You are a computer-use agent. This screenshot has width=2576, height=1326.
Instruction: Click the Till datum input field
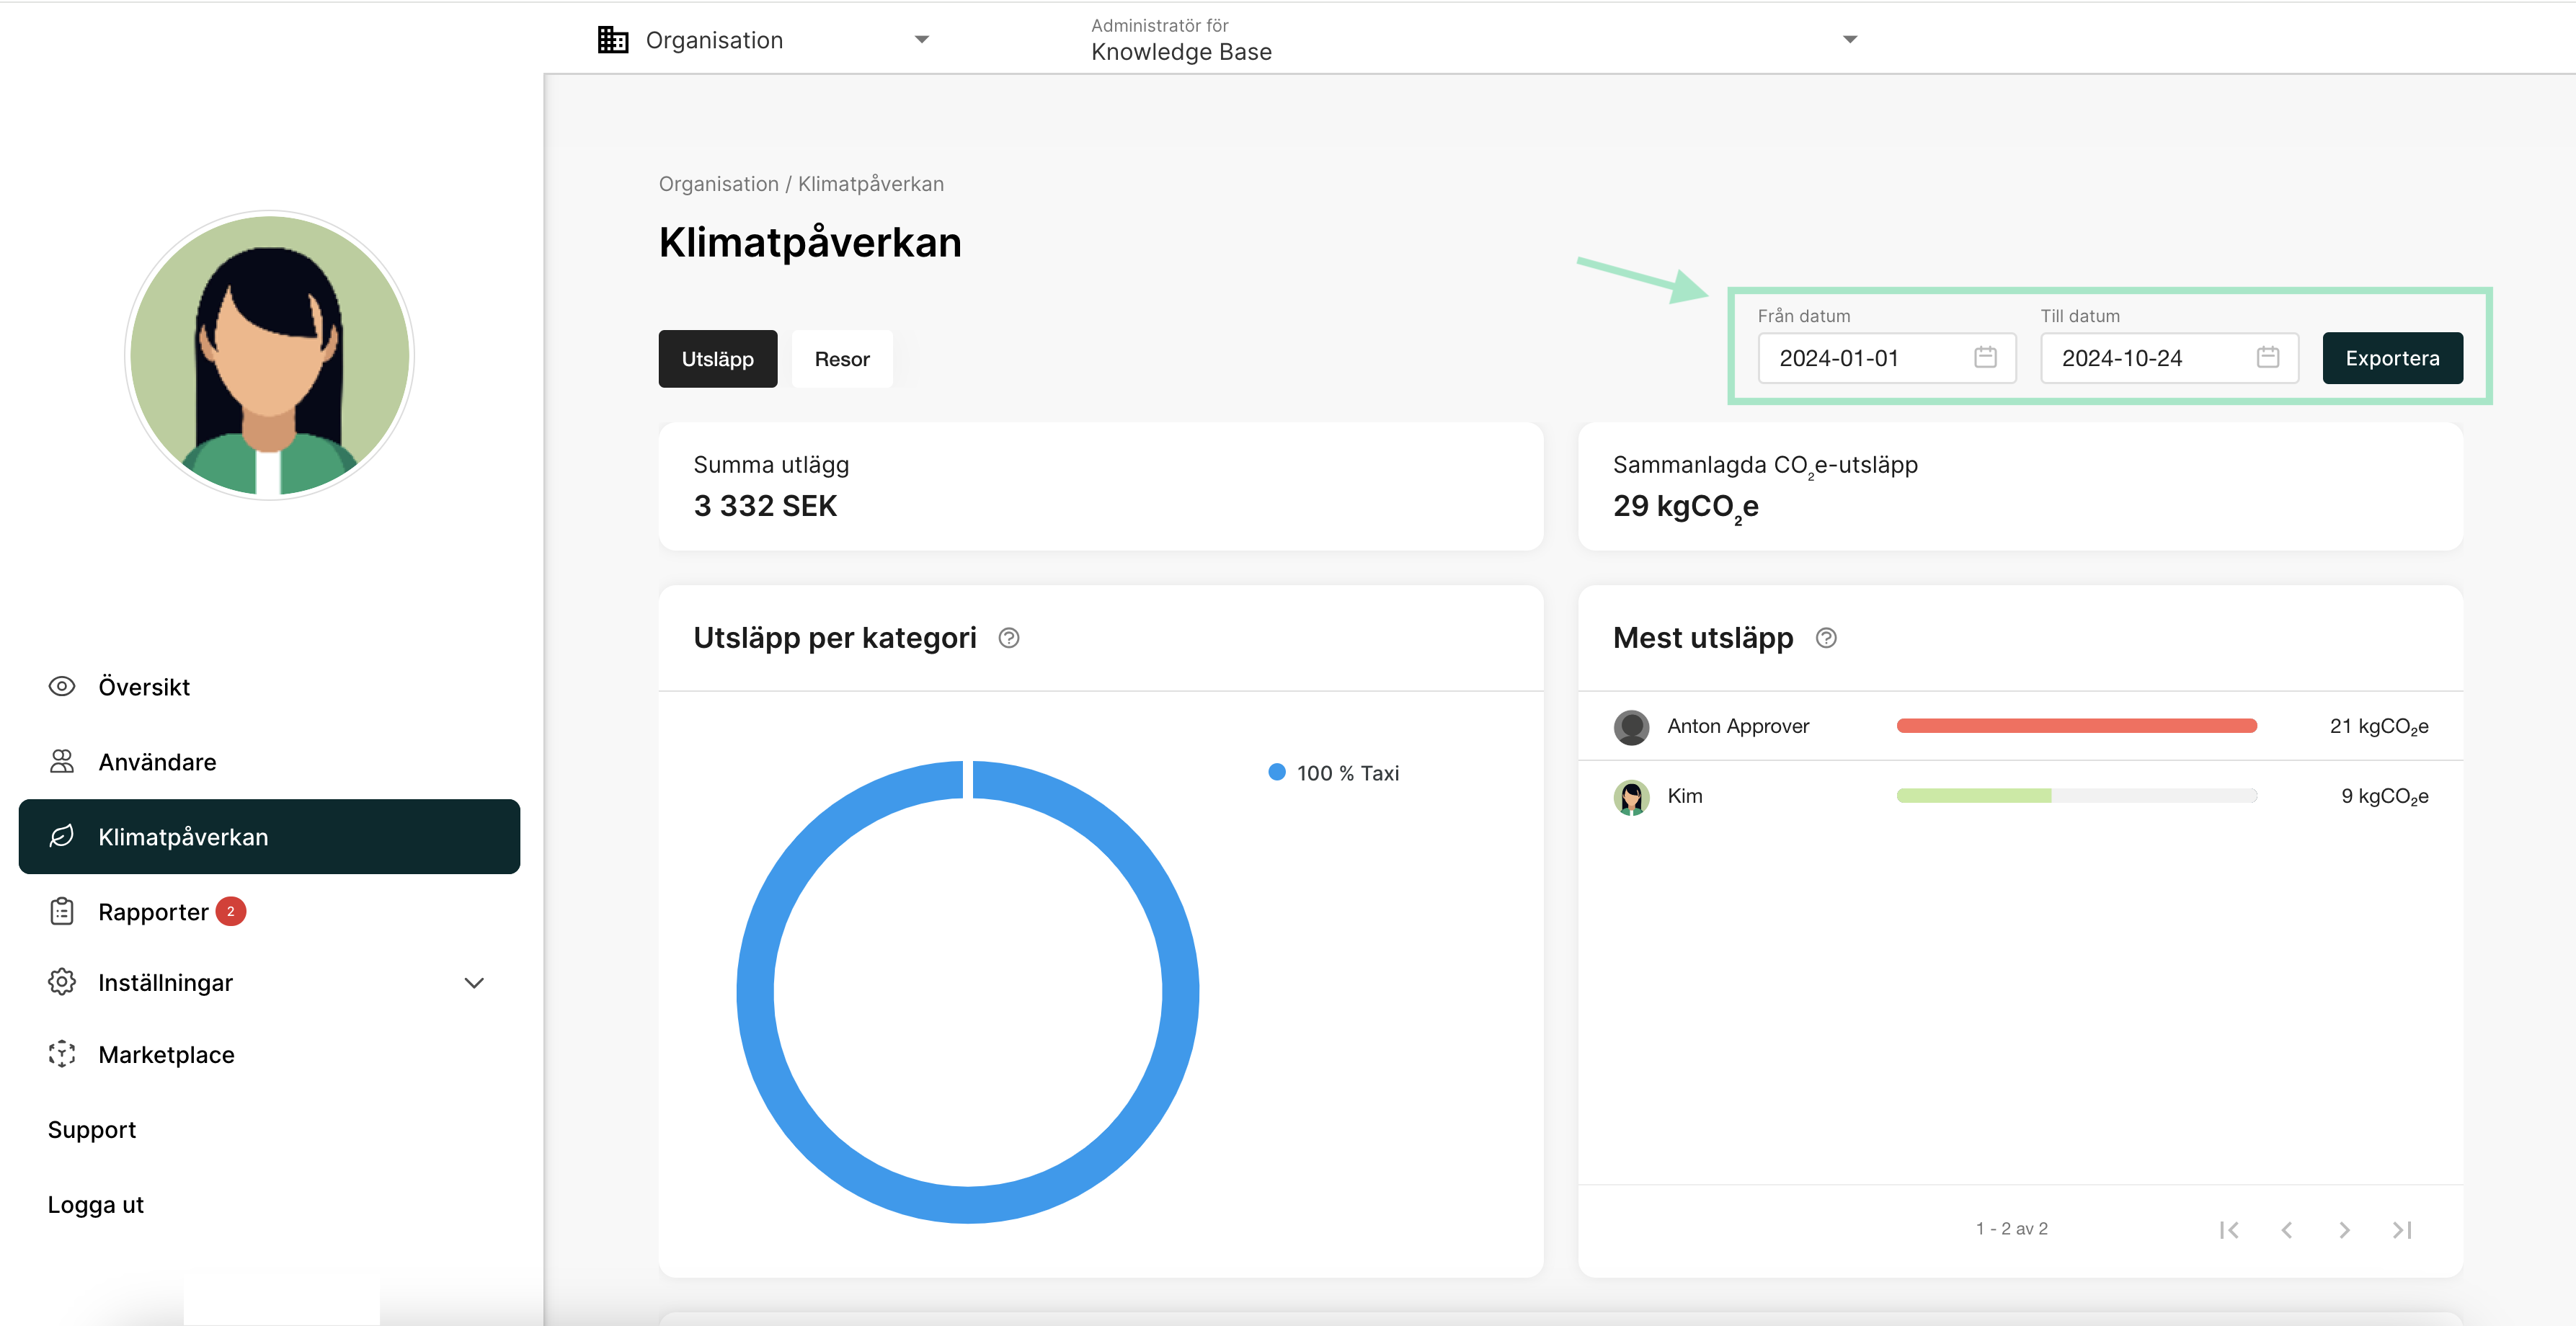tap(2169, 357)
